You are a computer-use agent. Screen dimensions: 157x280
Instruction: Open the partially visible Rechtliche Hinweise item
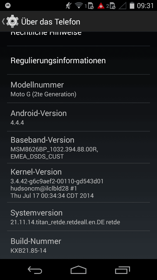point(78,39)
